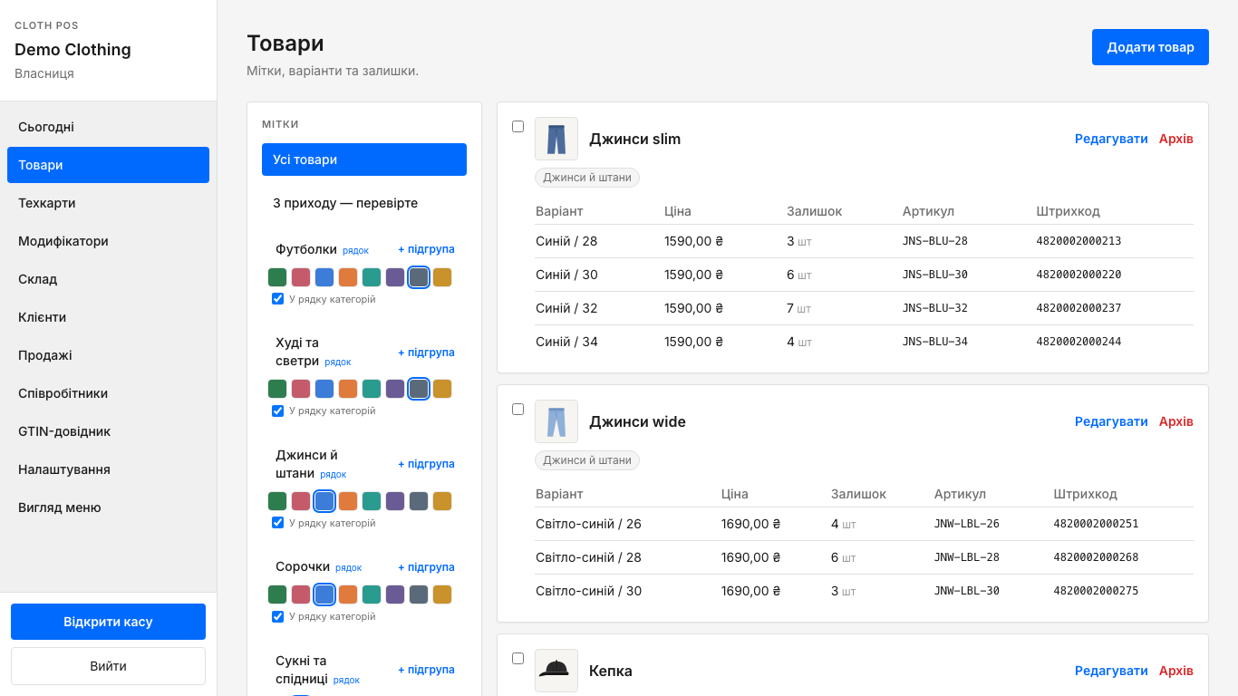Click Редагувати for Джинси slim
The image size is (1238, 696).
1111,139
